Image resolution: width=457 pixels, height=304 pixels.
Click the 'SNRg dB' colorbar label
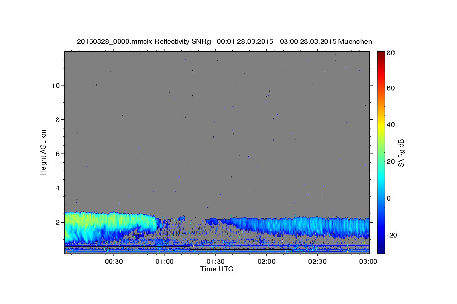point(401,153)
